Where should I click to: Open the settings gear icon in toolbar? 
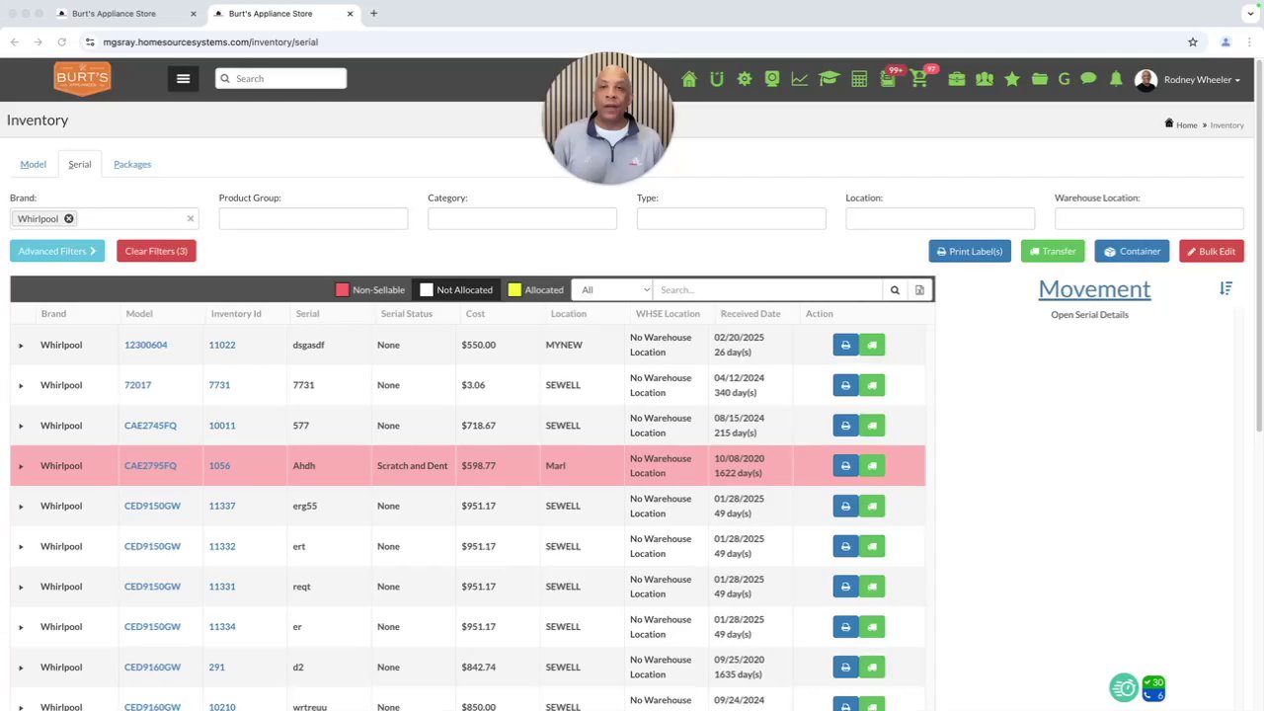pyautogui.click(x=745, y=79)
